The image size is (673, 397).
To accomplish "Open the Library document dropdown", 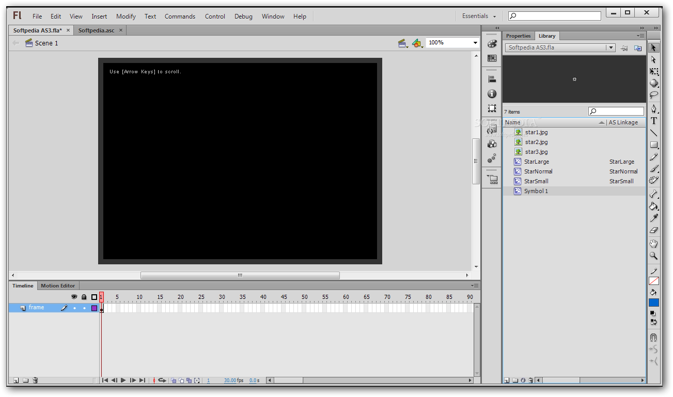I will (609, 47).
